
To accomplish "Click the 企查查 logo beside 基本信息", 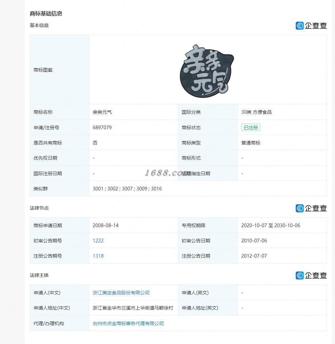I will click(311, 26).
